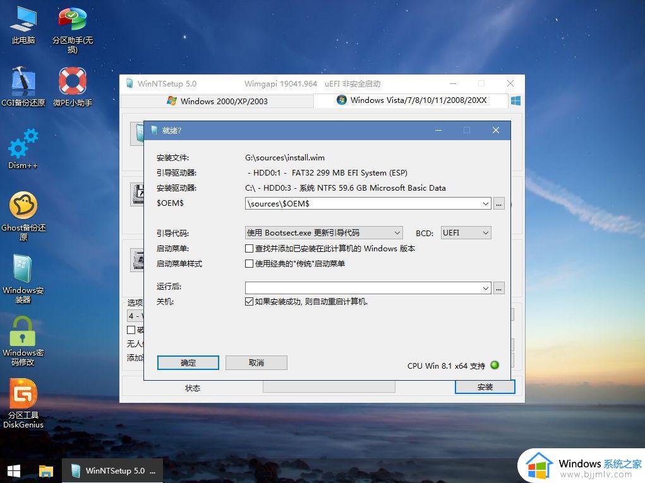Click CPU Win 8.1 x64 支持 text

click(x=446, y=366)
